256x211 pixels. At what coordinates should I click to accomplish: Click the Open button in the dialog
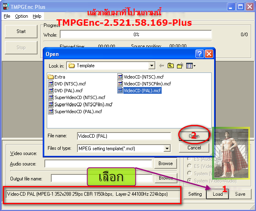[x=194, y=136]
